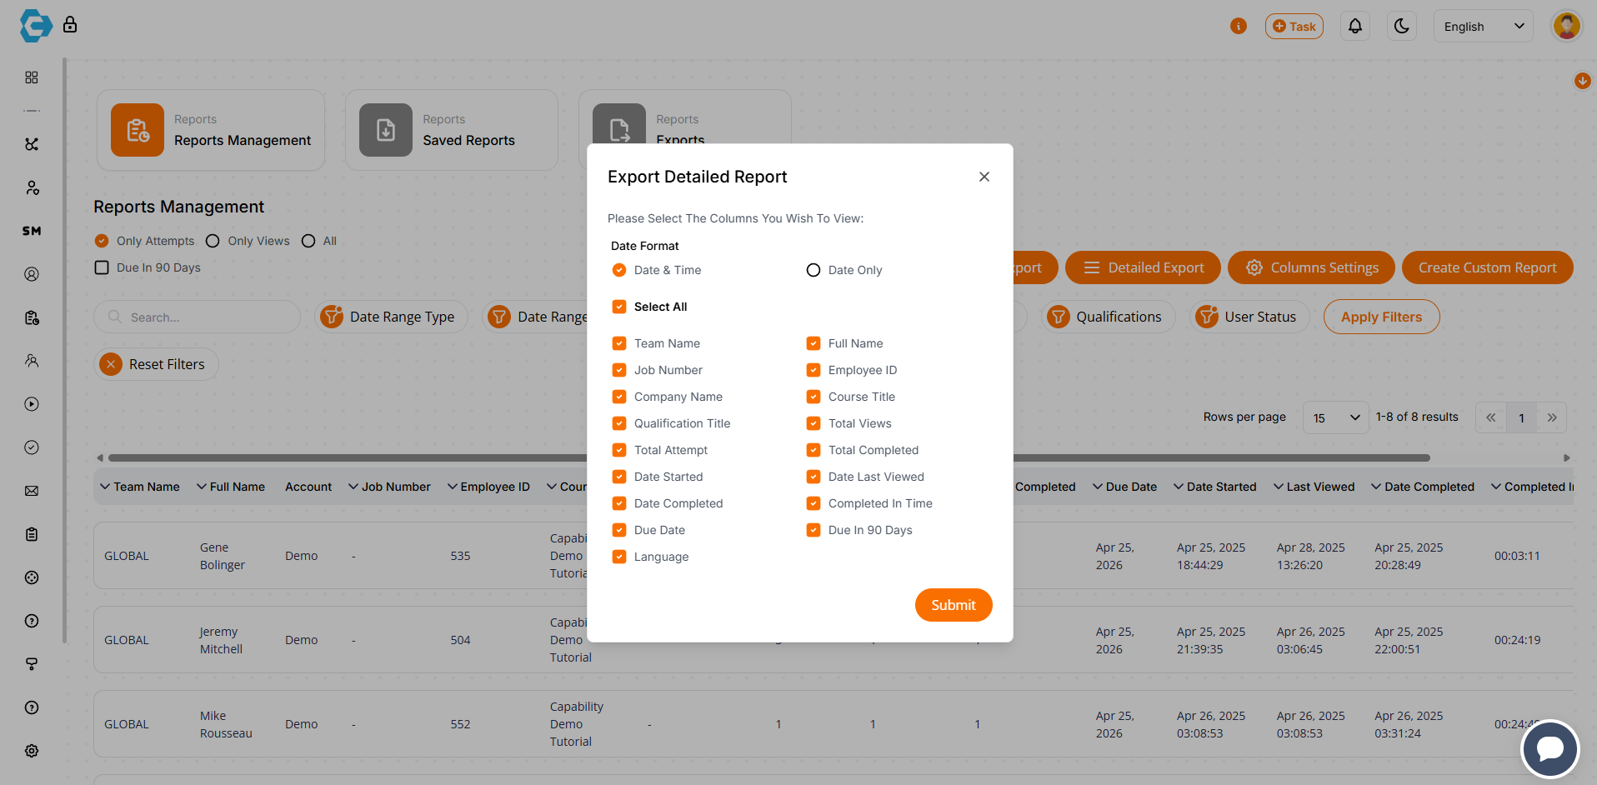
Task: Select the play circle icon in sidebar
Action: point(32,403)
